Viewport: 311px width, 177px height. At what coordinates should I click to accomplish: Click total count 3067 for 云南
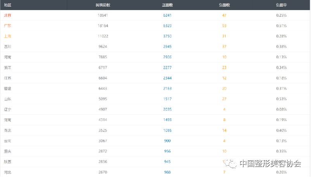click(x=103, y=141)
